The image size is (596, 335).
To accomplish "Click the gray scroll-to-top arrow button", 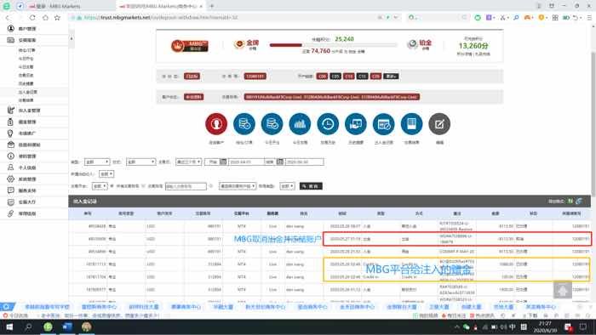I will [x=563, y=290].
